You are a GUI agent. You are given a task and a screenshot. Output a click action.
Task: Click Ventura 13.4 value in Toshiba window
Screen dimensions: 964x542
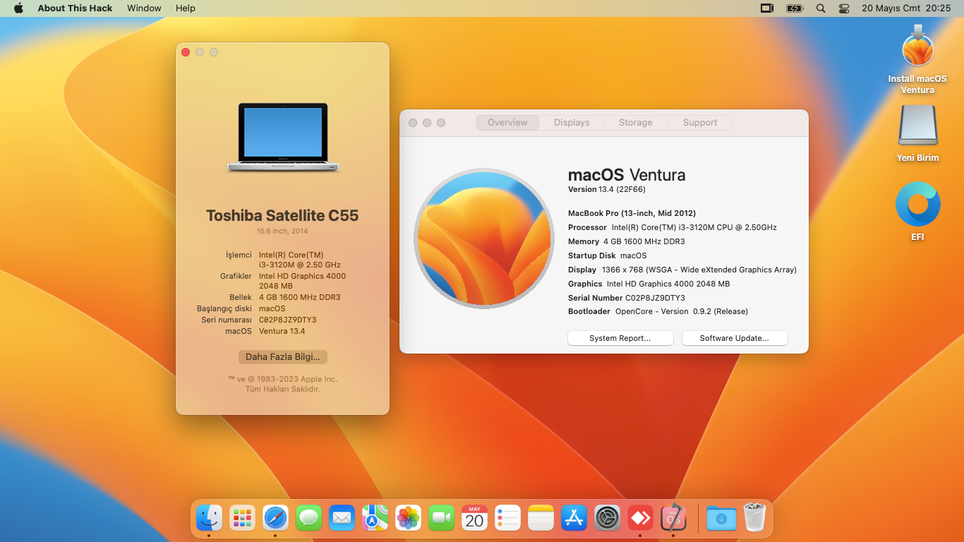click(282, 331)
